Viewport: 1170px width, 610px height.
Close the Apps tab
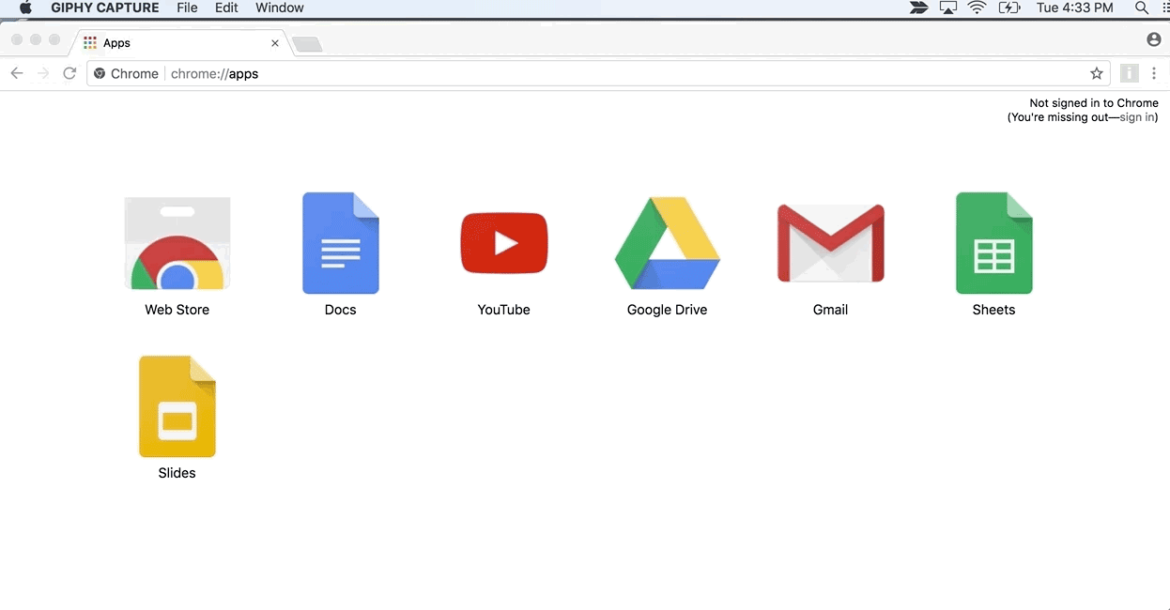coord(275,43)
